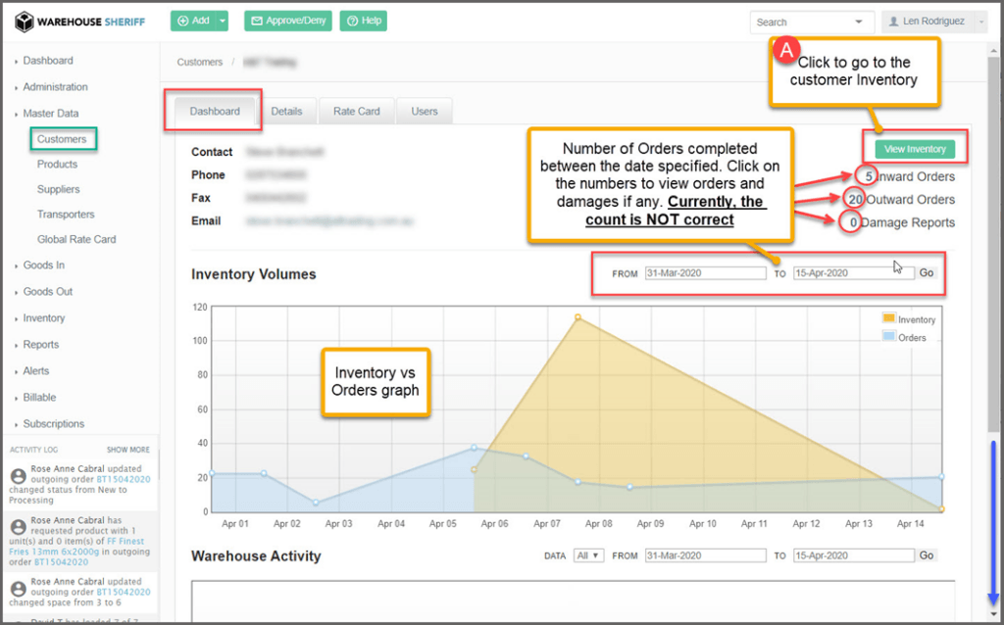
Task: Click Show More in the activity log
Action: pos(128,450)
